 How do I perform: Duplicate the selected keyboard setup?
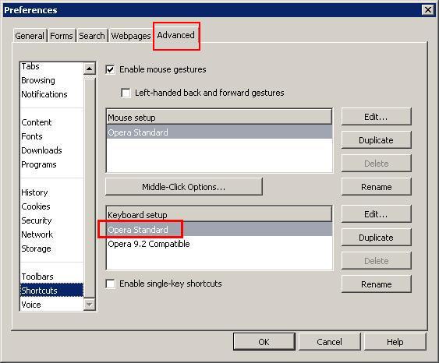coord(376,237)
